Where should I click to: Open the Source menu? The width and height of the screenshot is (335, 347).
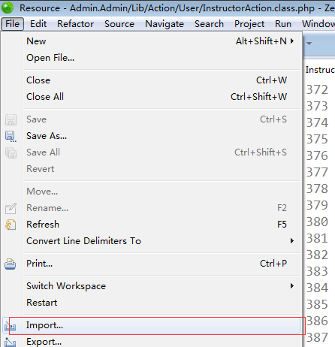click(119, 24)
